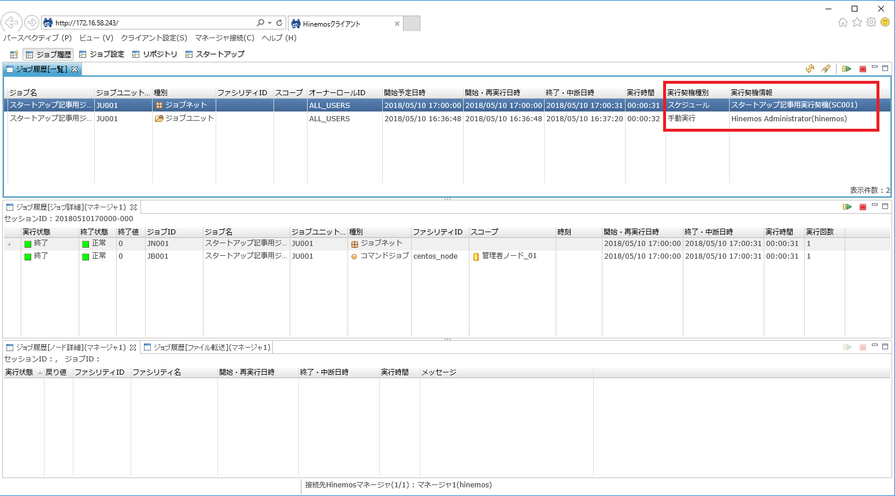Click browser forward button

(x=32, y=23)
